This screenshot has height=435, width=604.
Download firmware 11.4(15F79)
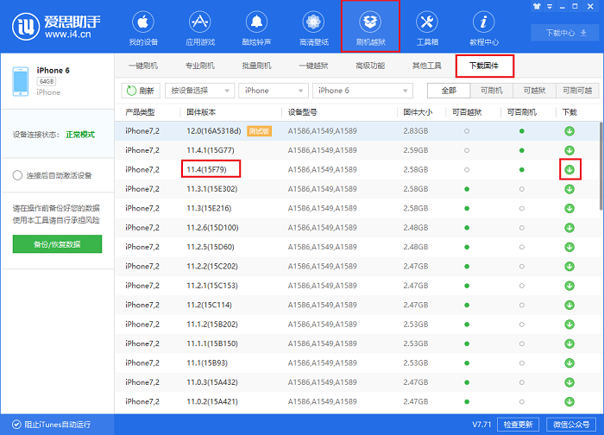(569, 169)
